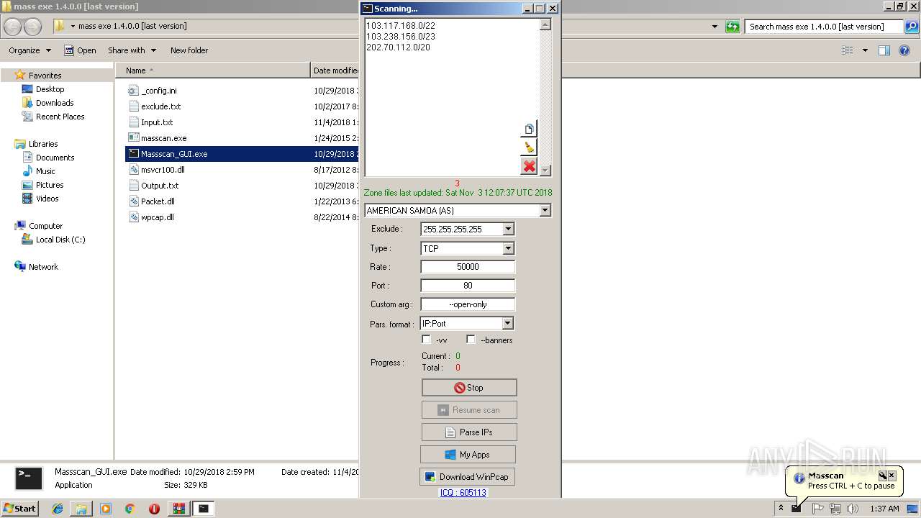
Task: Click the Resume scan button
Action: pos(469,410)
